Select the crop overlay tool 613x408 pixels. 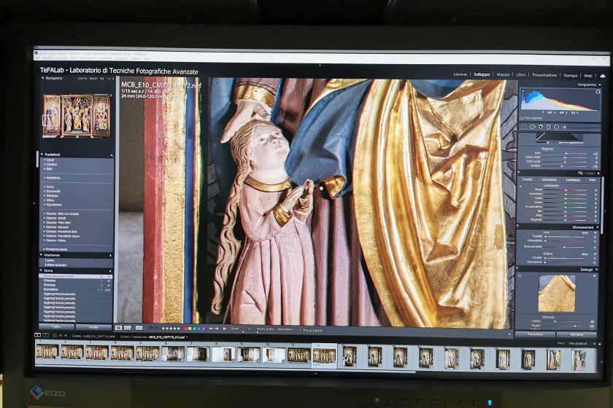click(x=524, y=127)
